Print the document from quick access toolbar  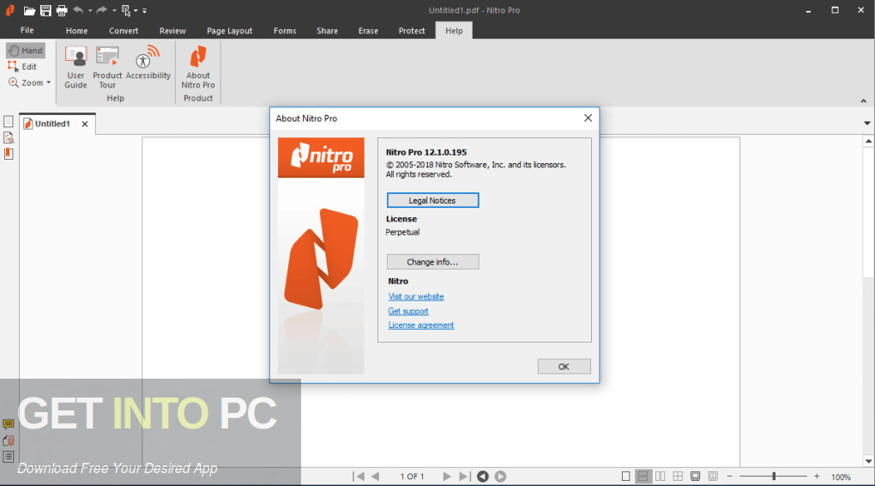tap(62, 10)
